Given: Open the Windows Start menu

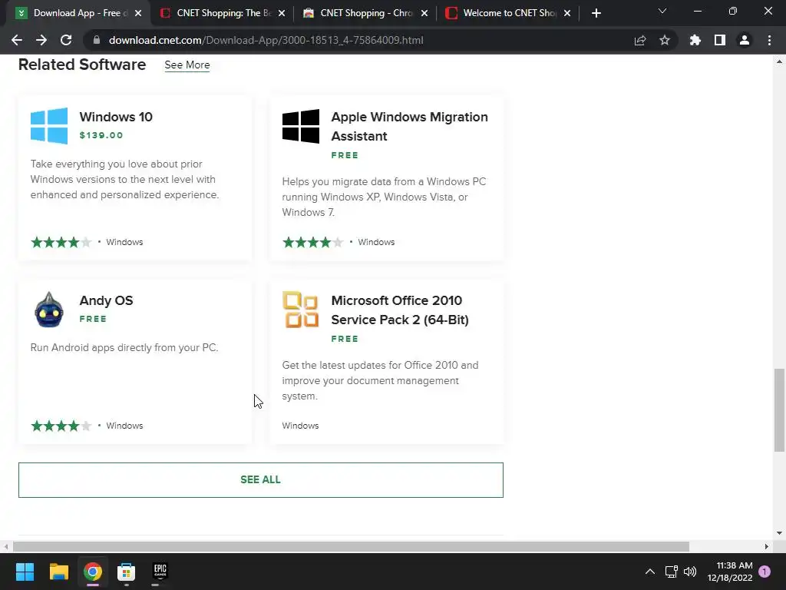Looking at the screenshot, I should pyautogui.click(x=25, y=572).
